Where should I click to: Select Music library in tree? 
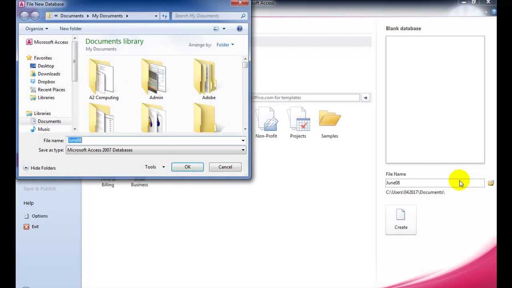tap(40, 129)
